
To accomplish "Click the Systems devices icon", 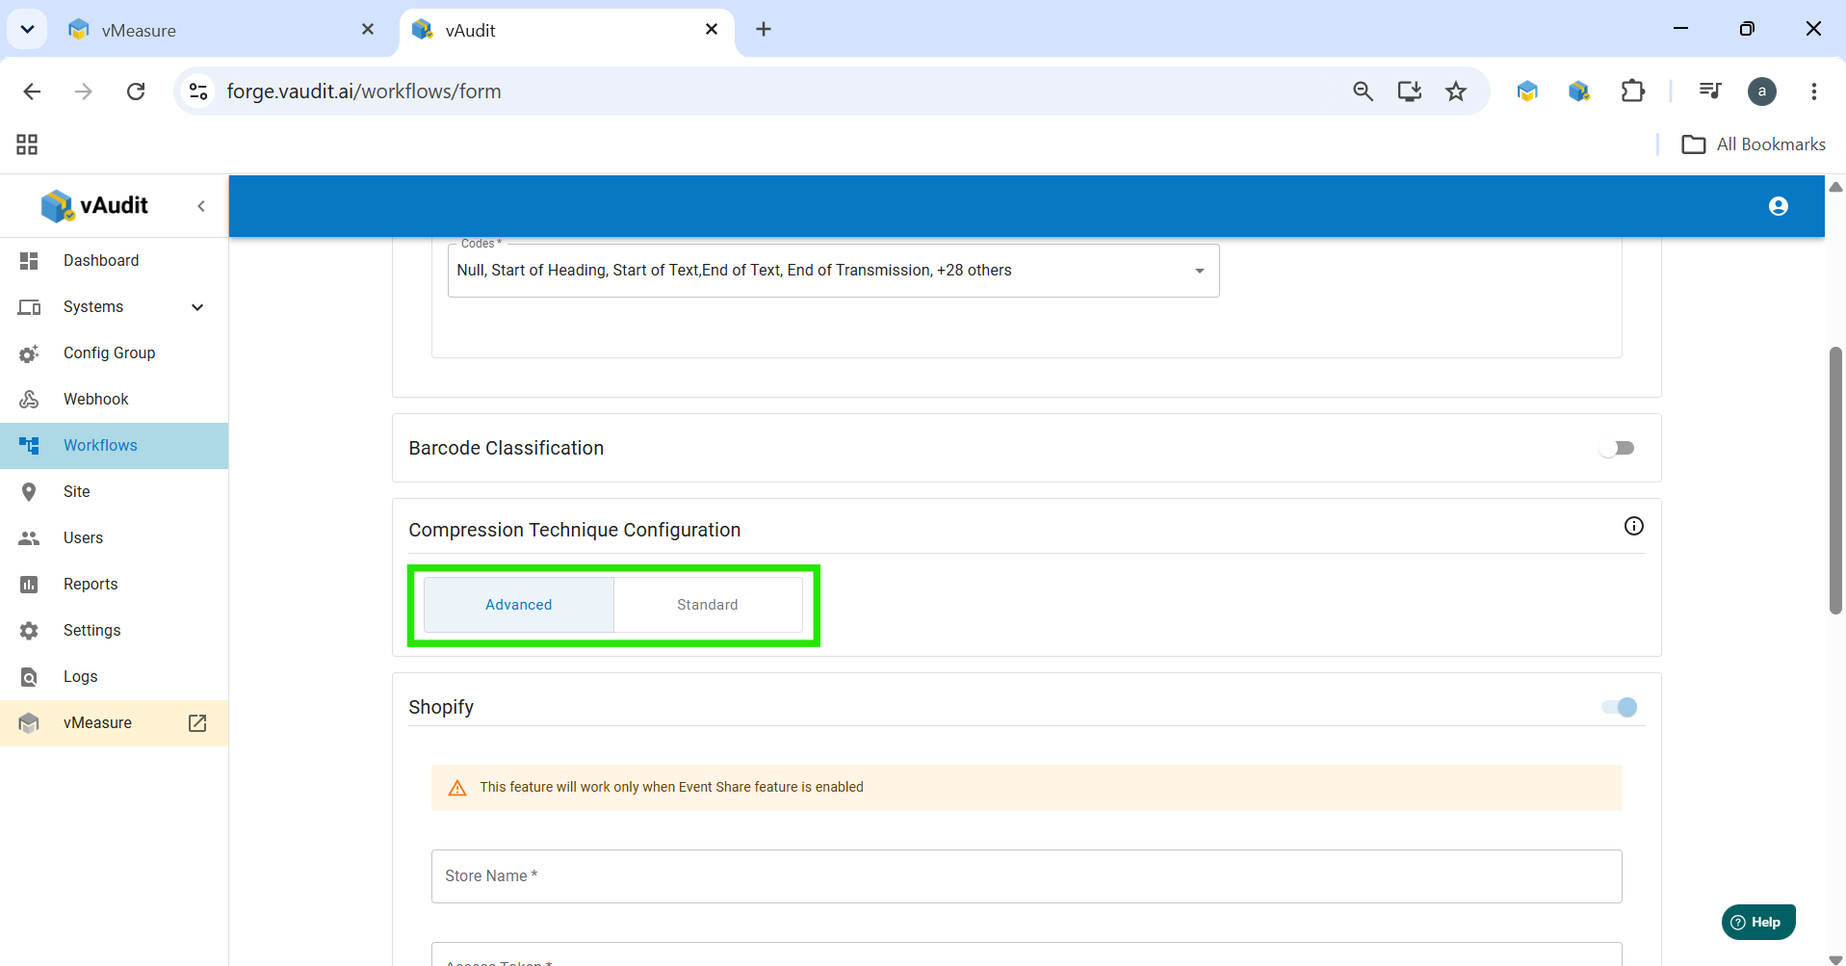I will pyautogui.click(x=29, y=307).
